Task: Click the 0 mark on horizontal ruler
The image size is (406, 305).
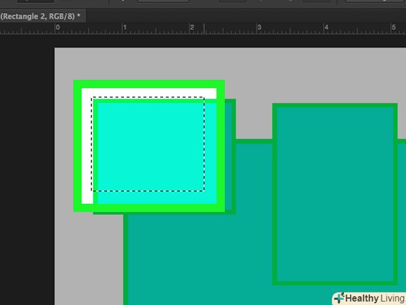Action: (57, 27)
